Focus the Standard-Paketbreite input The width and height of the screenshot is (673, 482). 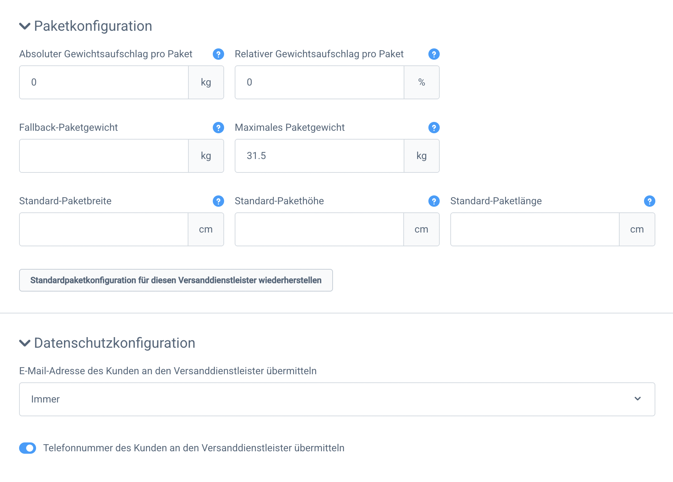pos(104,229)
